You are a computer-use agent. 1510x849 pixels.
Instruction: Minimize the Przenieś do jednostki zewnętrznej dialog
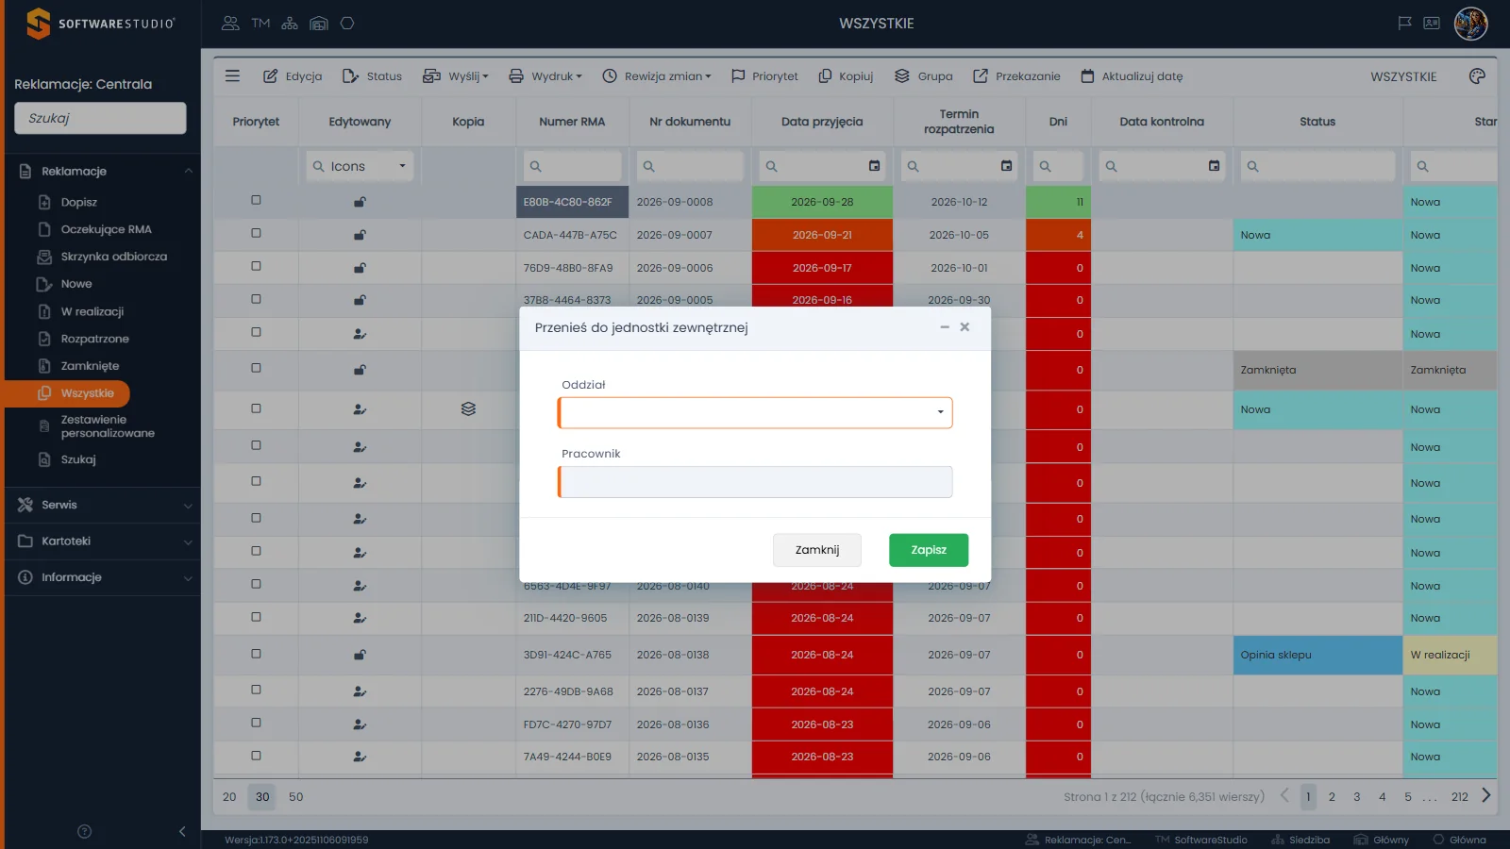point(945,327)
